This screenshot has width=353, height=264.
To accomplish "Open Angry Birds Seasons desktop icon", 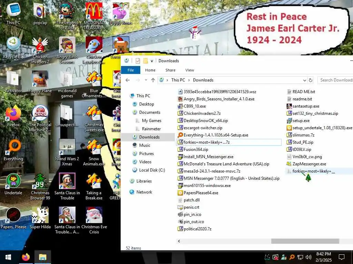I will pyautogui.click(x=67, y=50).
